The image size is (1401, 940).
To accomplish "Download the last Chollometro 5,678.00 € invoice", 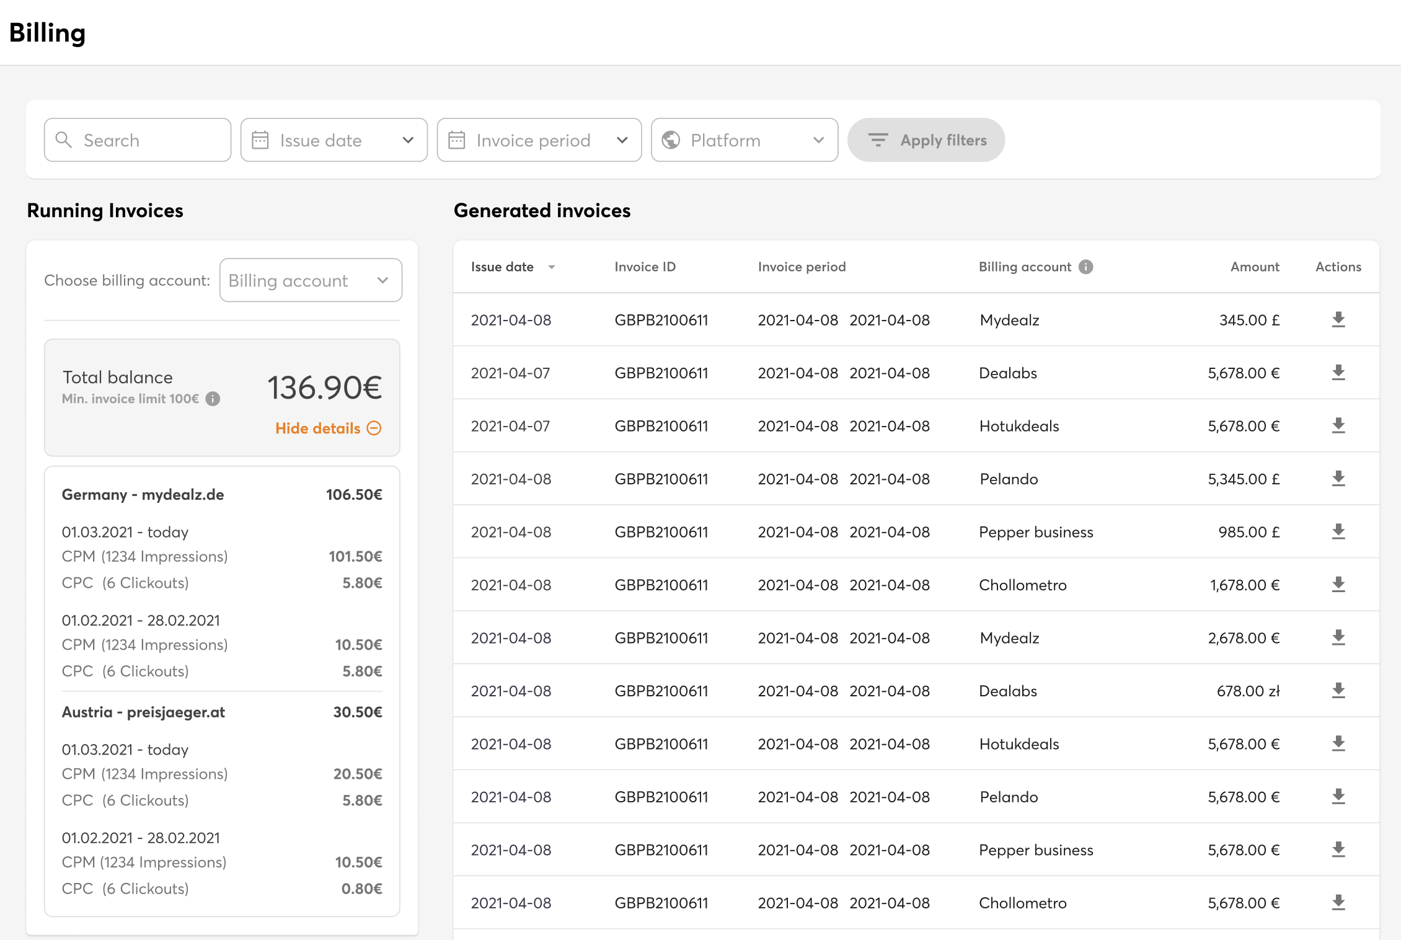I will click(1338, 903).
